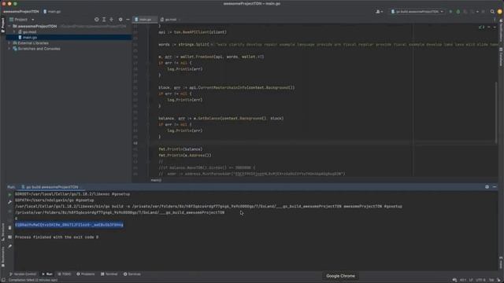Image resolution: width=504 pixels, height=283 pixels.
Task: Open the Version Control tool window
Action: coord(23,274)
